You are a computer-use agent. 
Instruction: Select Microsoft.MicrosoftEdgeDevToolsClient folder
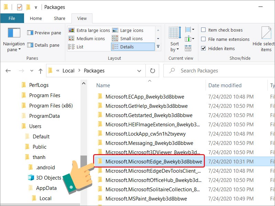point(153,171)
